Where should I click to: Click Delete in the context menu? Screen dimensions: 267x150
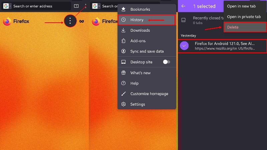(x=245, y=27)
